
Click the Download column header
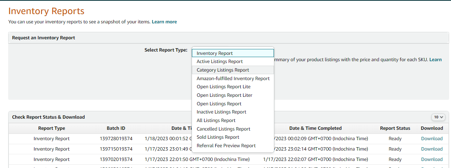click(x=432, y=128)
